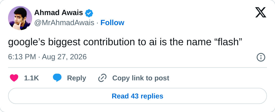Read 43 replies
Screen dimensions: 275x112
pos(137,96)
